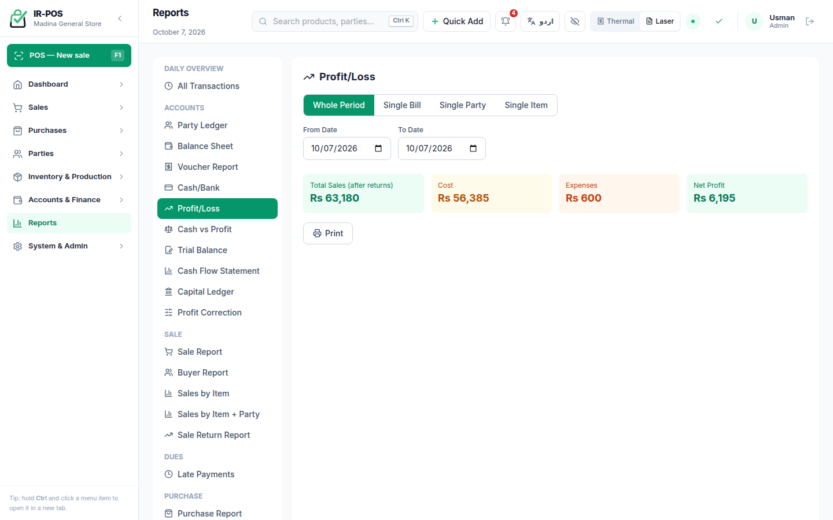This screenshot has height=520, width=833.
Task: Click the green checkmark sync icon
Action: pos(719,21)
